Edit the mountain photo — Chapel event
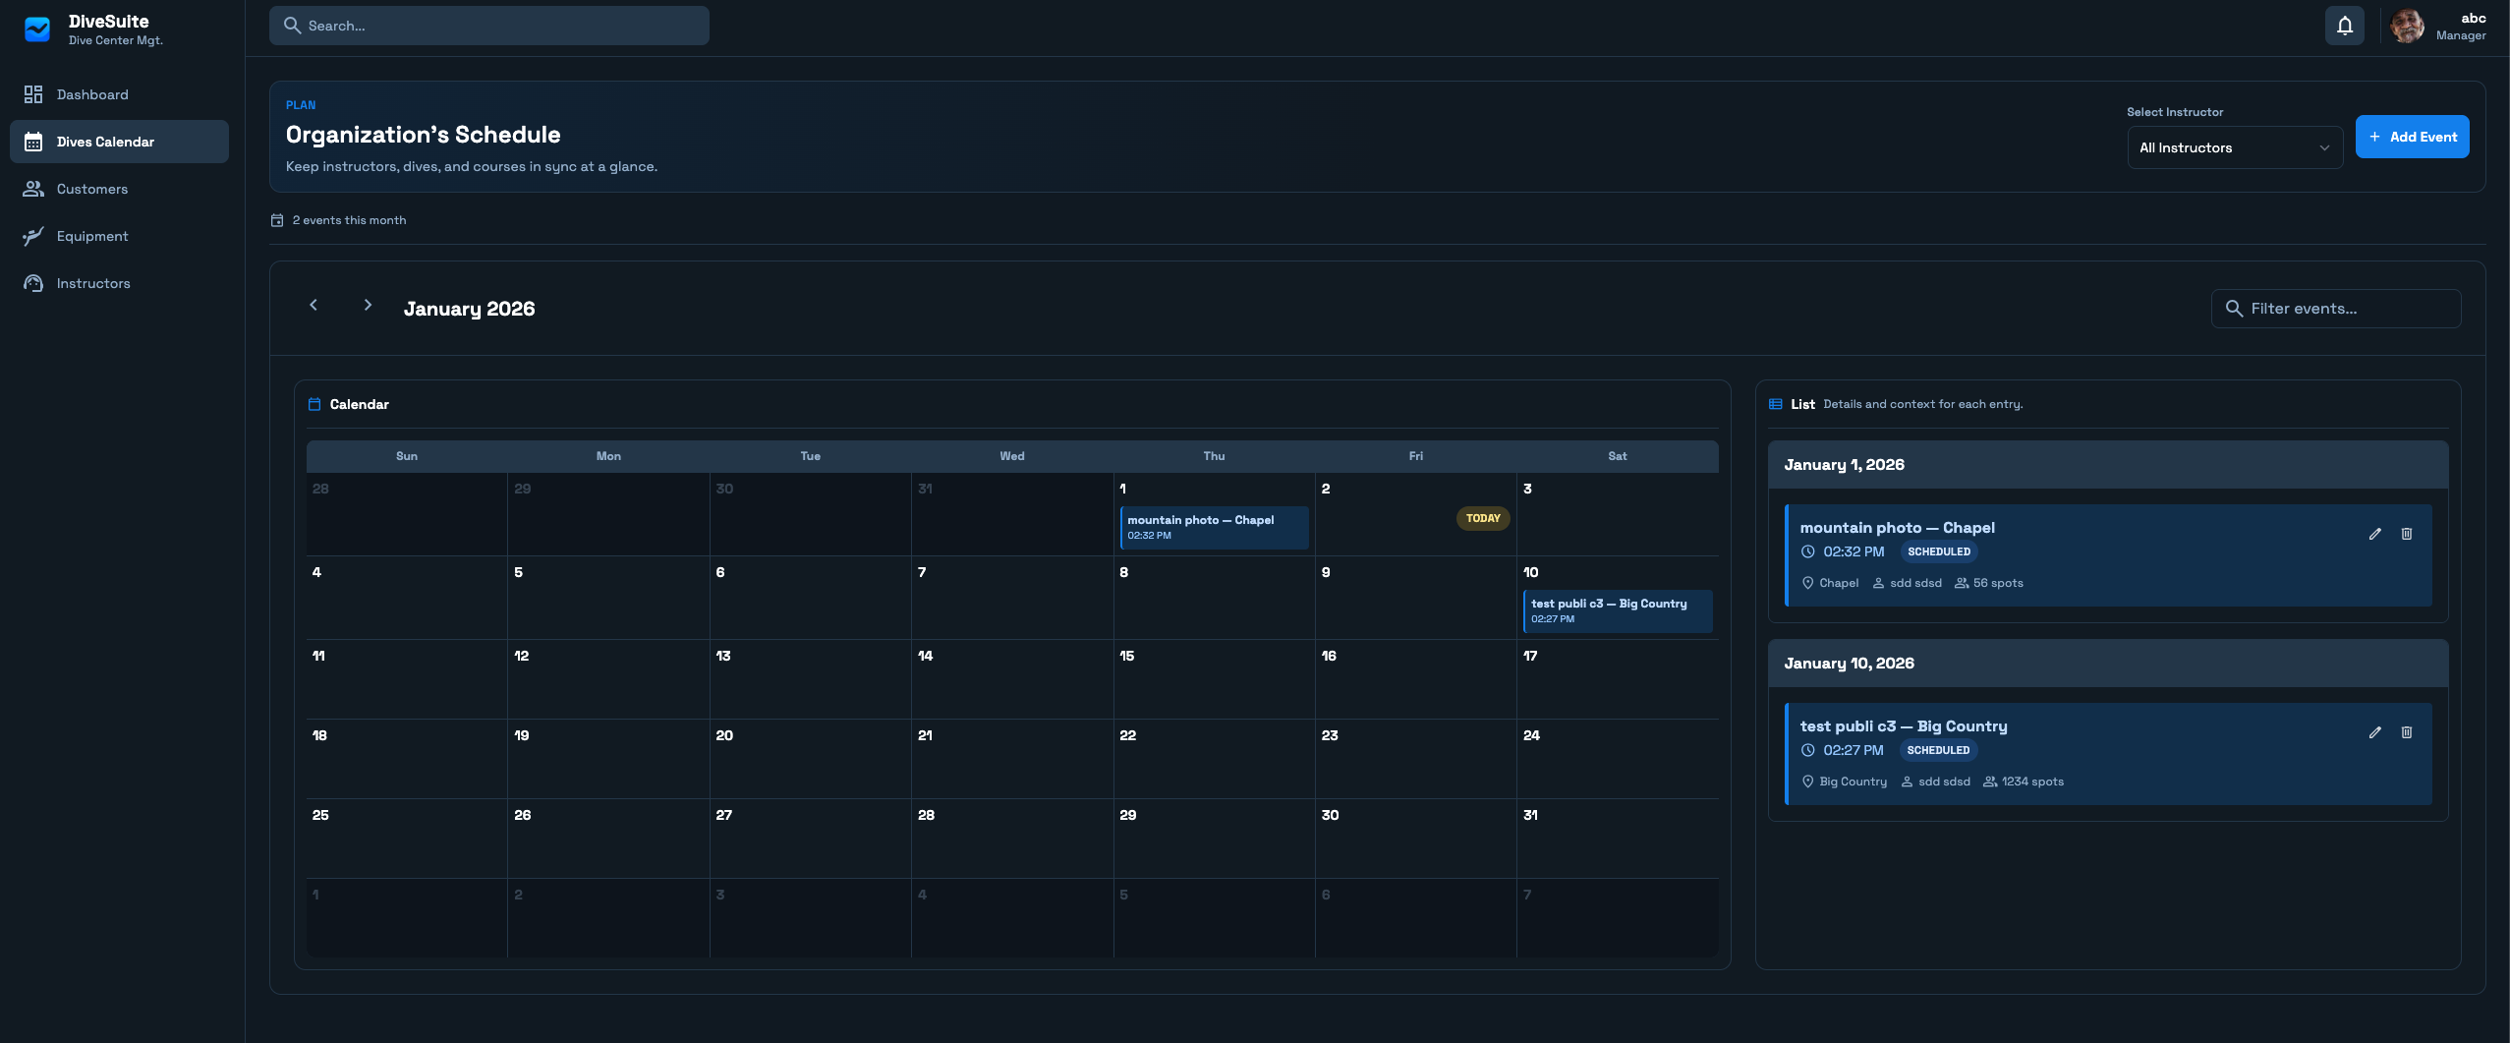2510x1043 pixels. click(x=2374, y=534)
